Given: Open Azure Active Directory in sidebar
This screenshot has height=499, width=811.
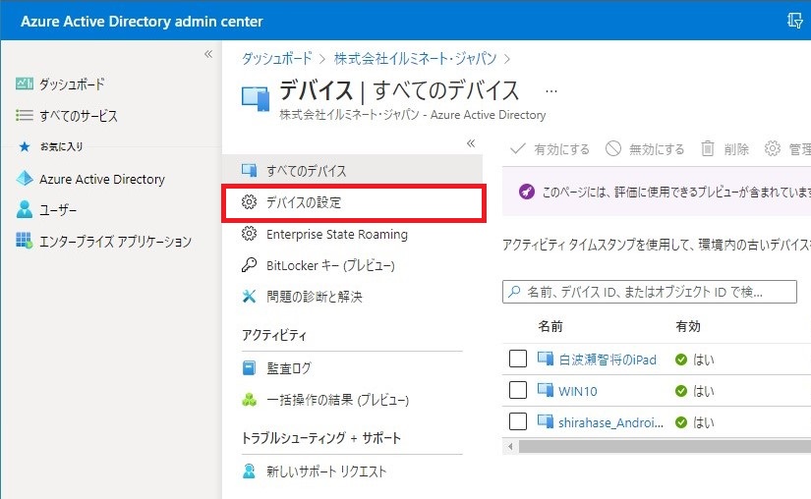Looking at the screenshot, I should (102, 179).
